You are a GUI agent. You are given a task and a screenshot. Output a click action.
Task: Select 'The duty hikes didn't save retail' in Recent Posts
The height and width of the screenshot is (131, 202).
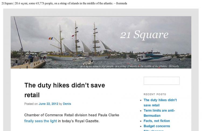click(x=160, y=103)
